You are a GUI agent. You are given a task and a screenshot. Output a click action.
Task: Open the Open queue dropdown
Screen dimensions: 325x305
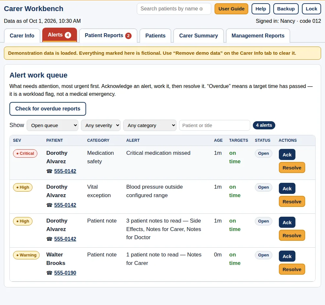pyautogui.click(x=52, y=125)
